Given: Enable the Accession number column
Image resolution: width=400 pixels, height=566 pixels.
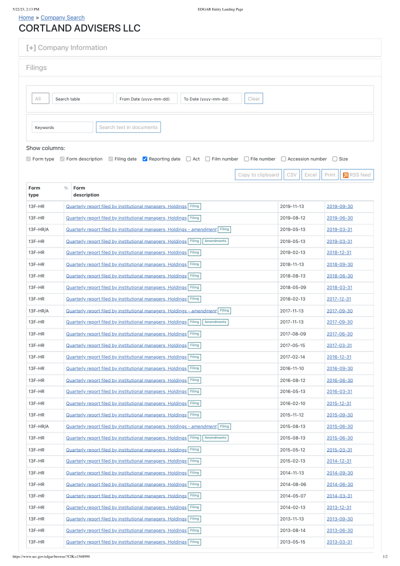Looking at the screenshot, I should (284, 159).
